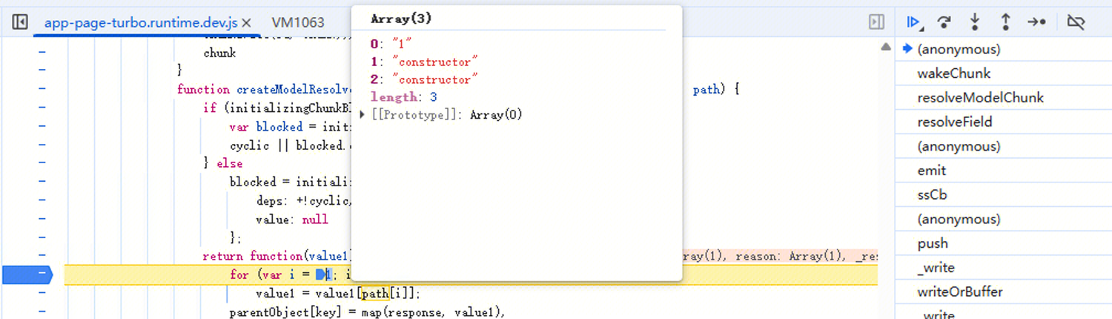
Task: Open the emit call stack frame
Action: pyautogui.click(x=931, y=171)
